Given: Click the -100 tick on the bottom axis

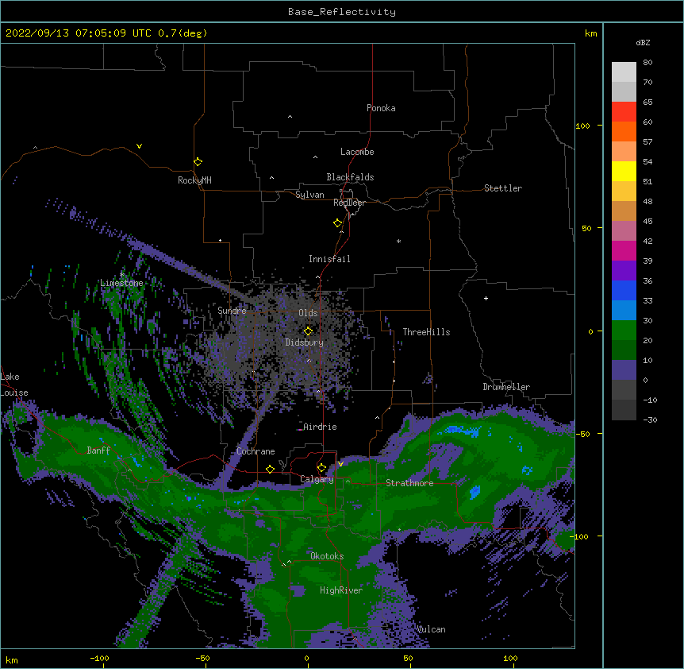Looking at the screenshot, I should point(99,658).
